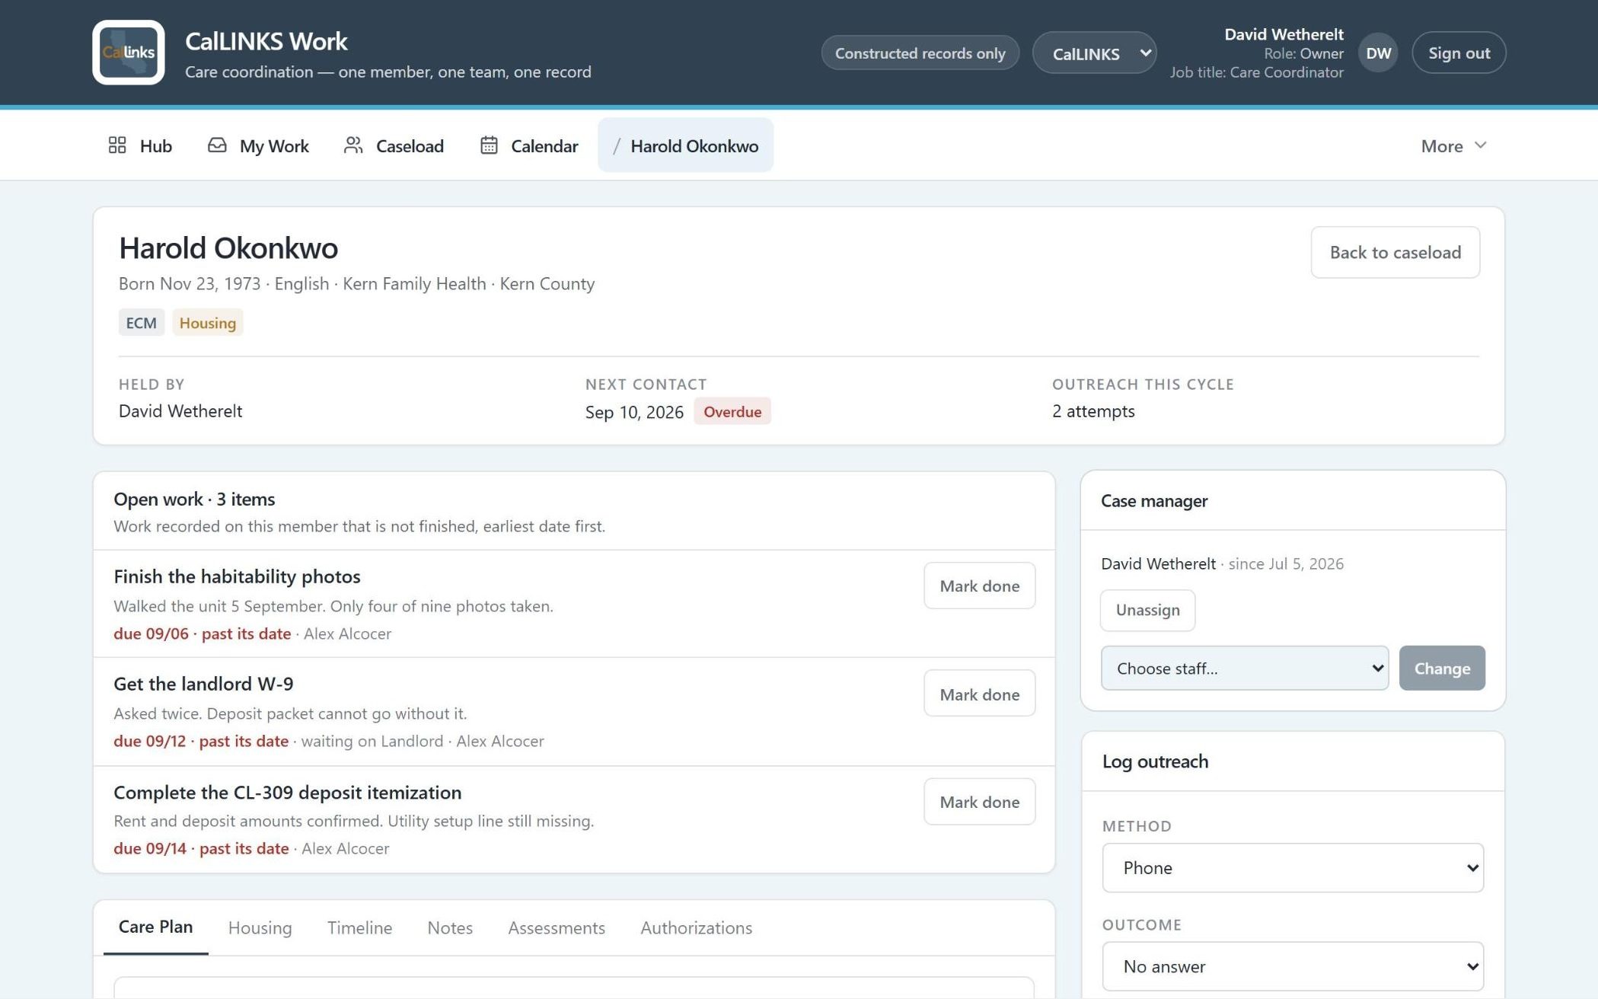Go to Calendar in navigation
This screenshot has height=999, width=1598.
click(529, 145)
